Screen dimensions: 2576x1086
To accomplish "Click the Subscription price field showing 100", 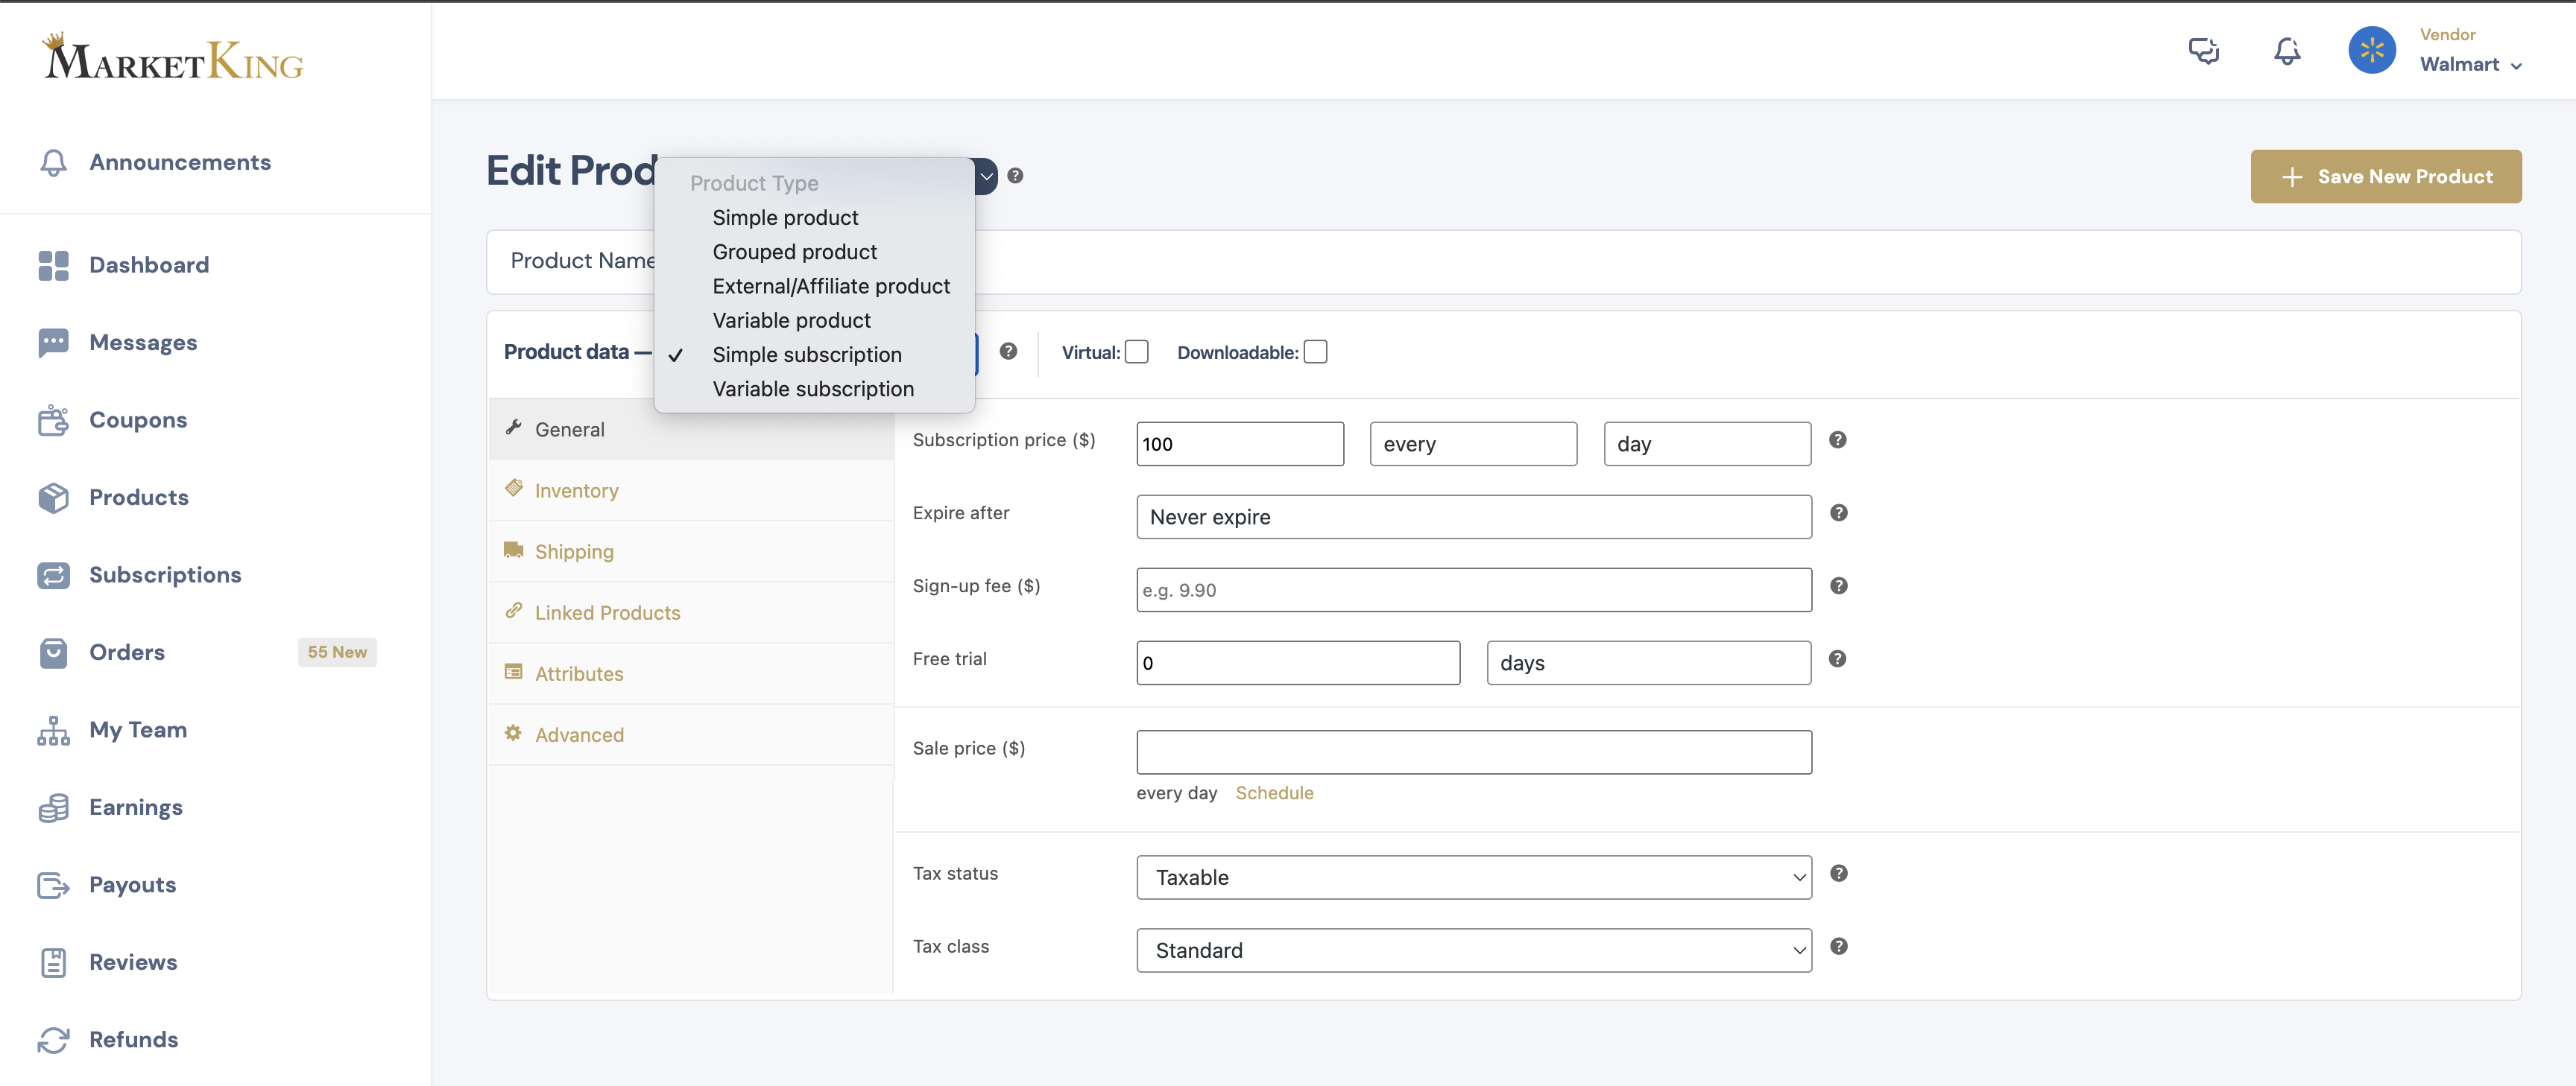I will (1240, 444).
